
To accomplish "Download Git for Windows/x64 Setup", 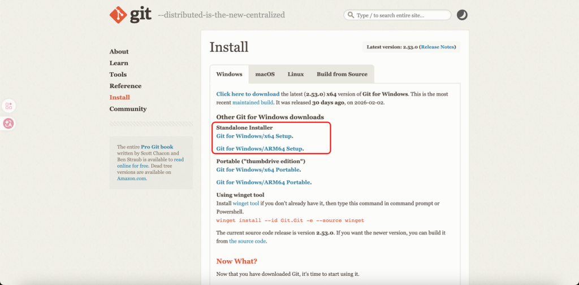I will tap(254, 136).
